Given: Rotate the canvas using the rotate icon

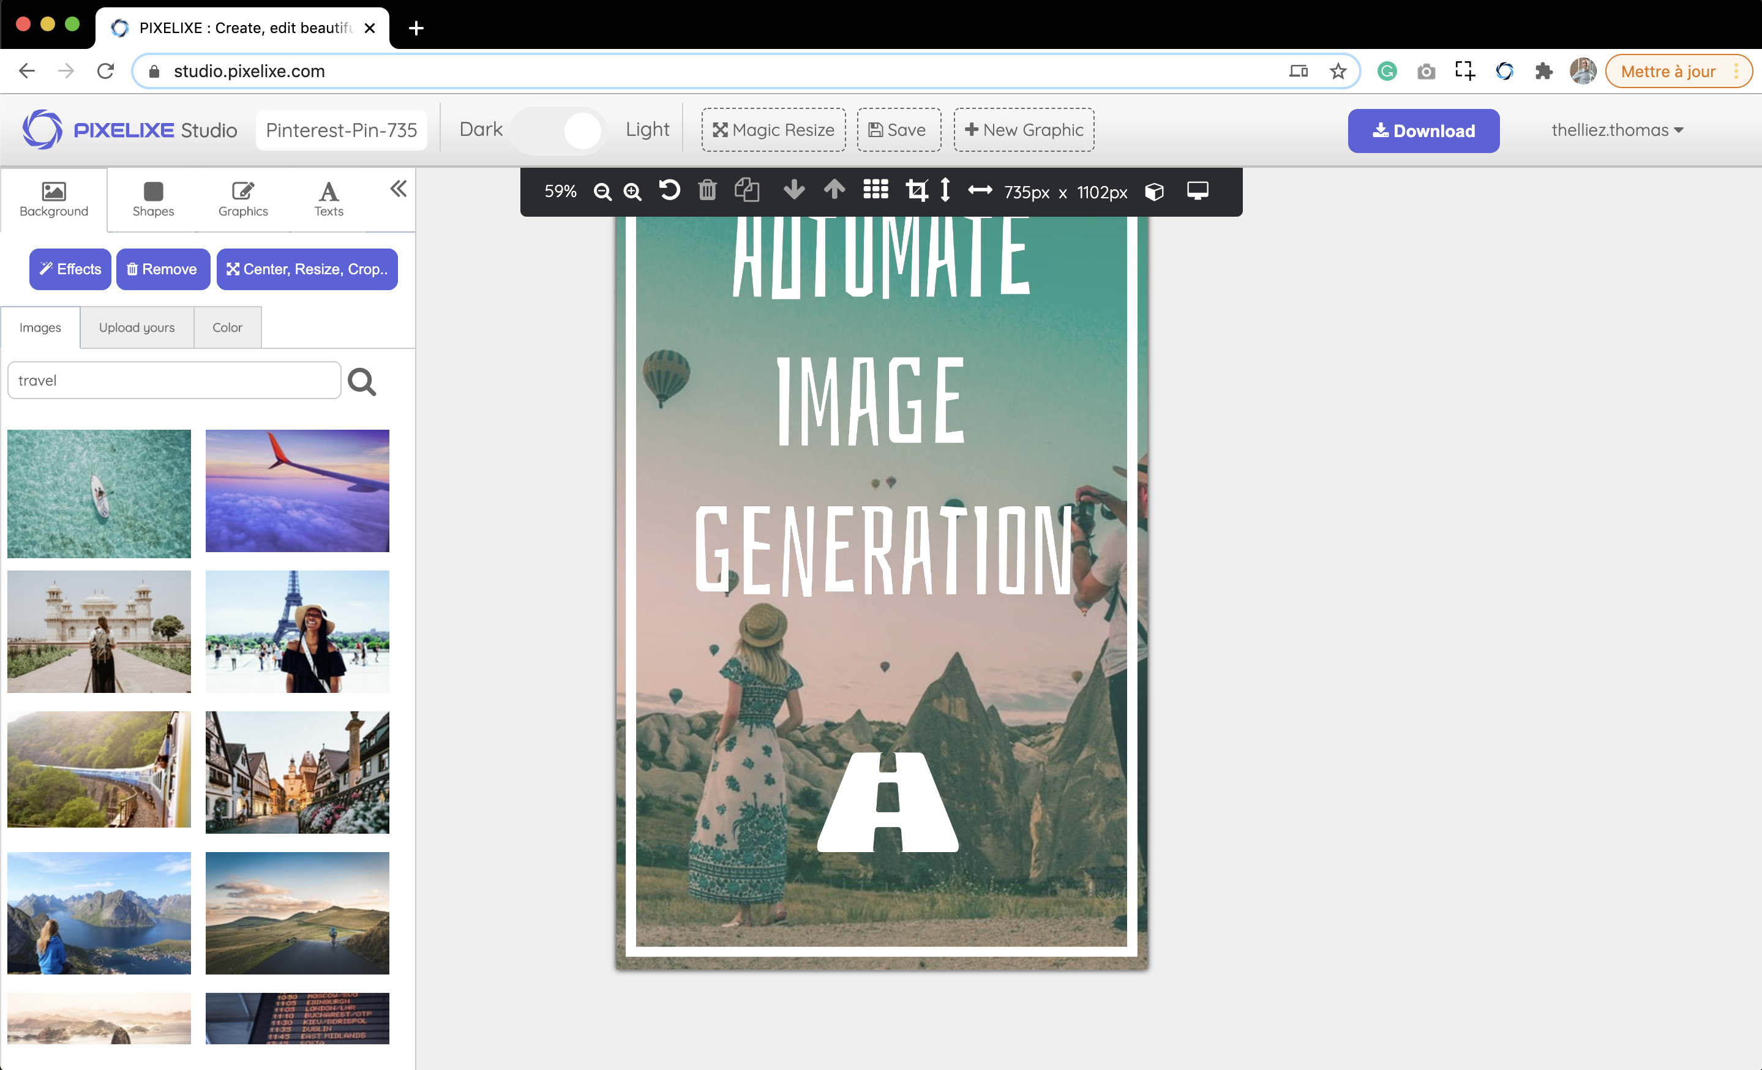Looking at the screenshot, I should tap(669, 191).
